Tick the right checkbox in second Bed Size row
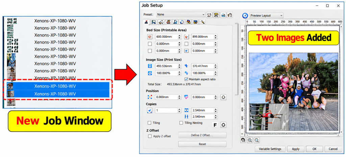Viewport: 346px width, 157px height. (x=187, y=44)
